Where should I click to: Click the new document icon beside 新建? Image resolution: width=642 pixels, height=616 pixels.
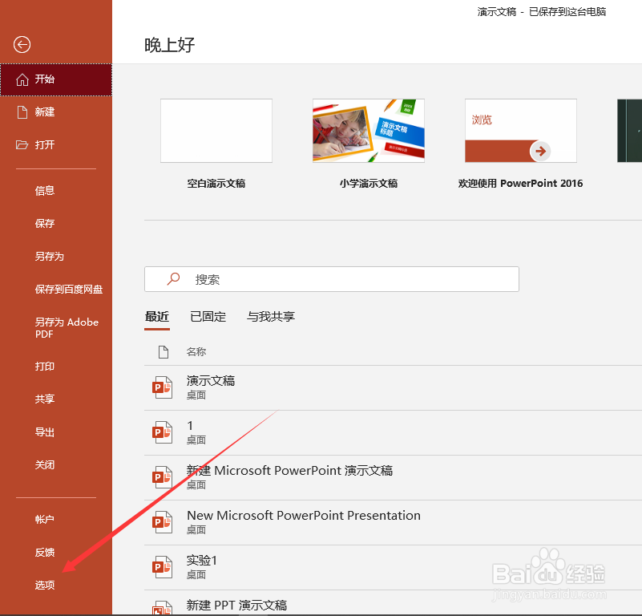[x=22, y=112]
